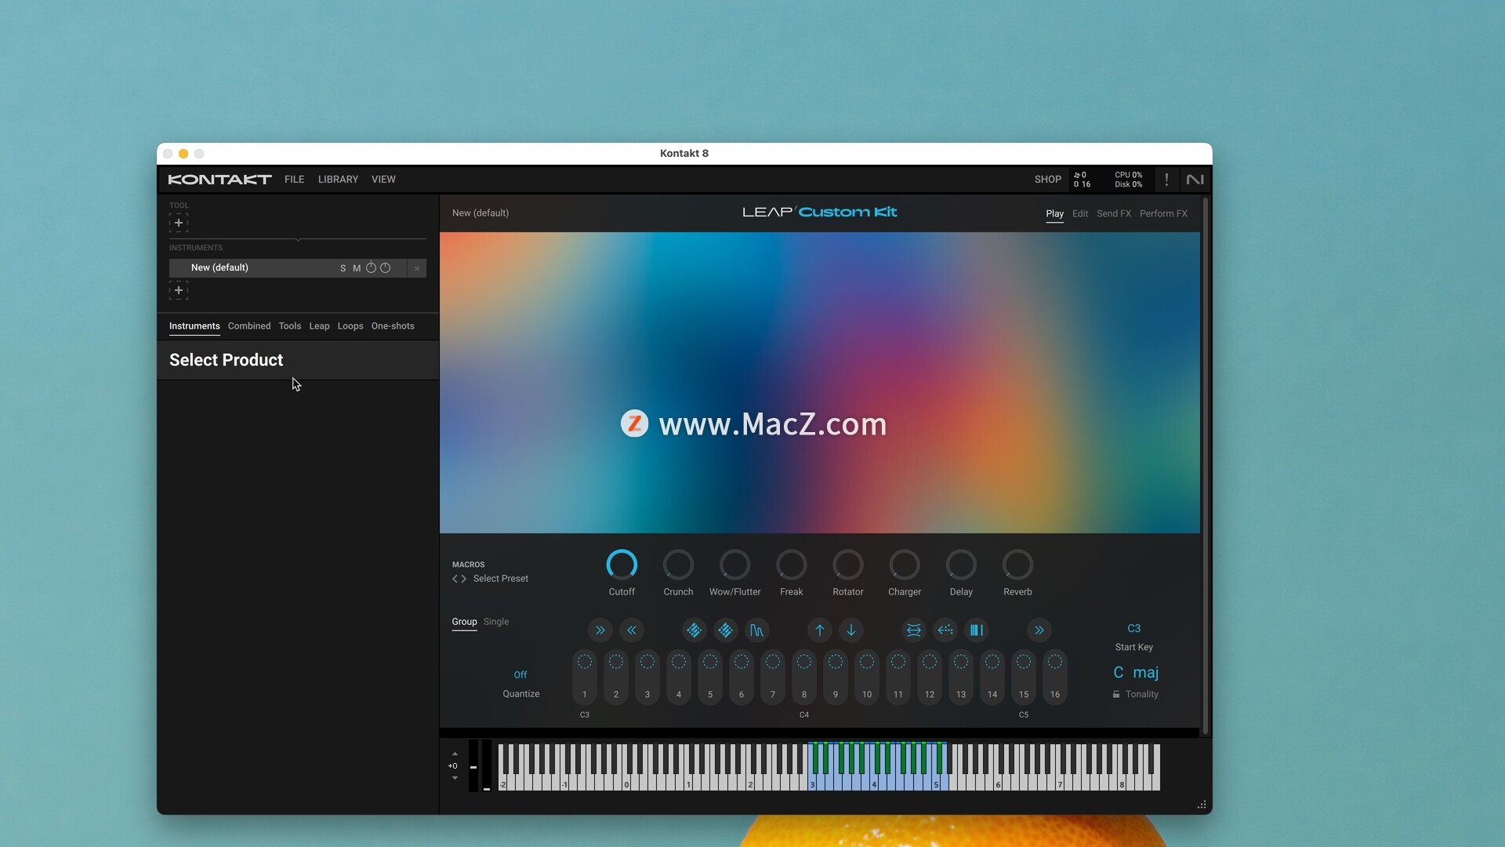Go to next macro preset arrow

pos(464,579)
